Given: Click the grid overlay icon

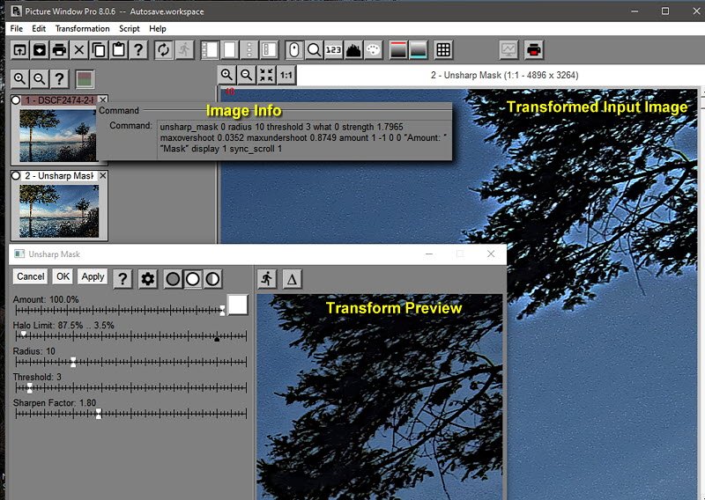Looking at the screenshot, I should click(x=444, y=50).
